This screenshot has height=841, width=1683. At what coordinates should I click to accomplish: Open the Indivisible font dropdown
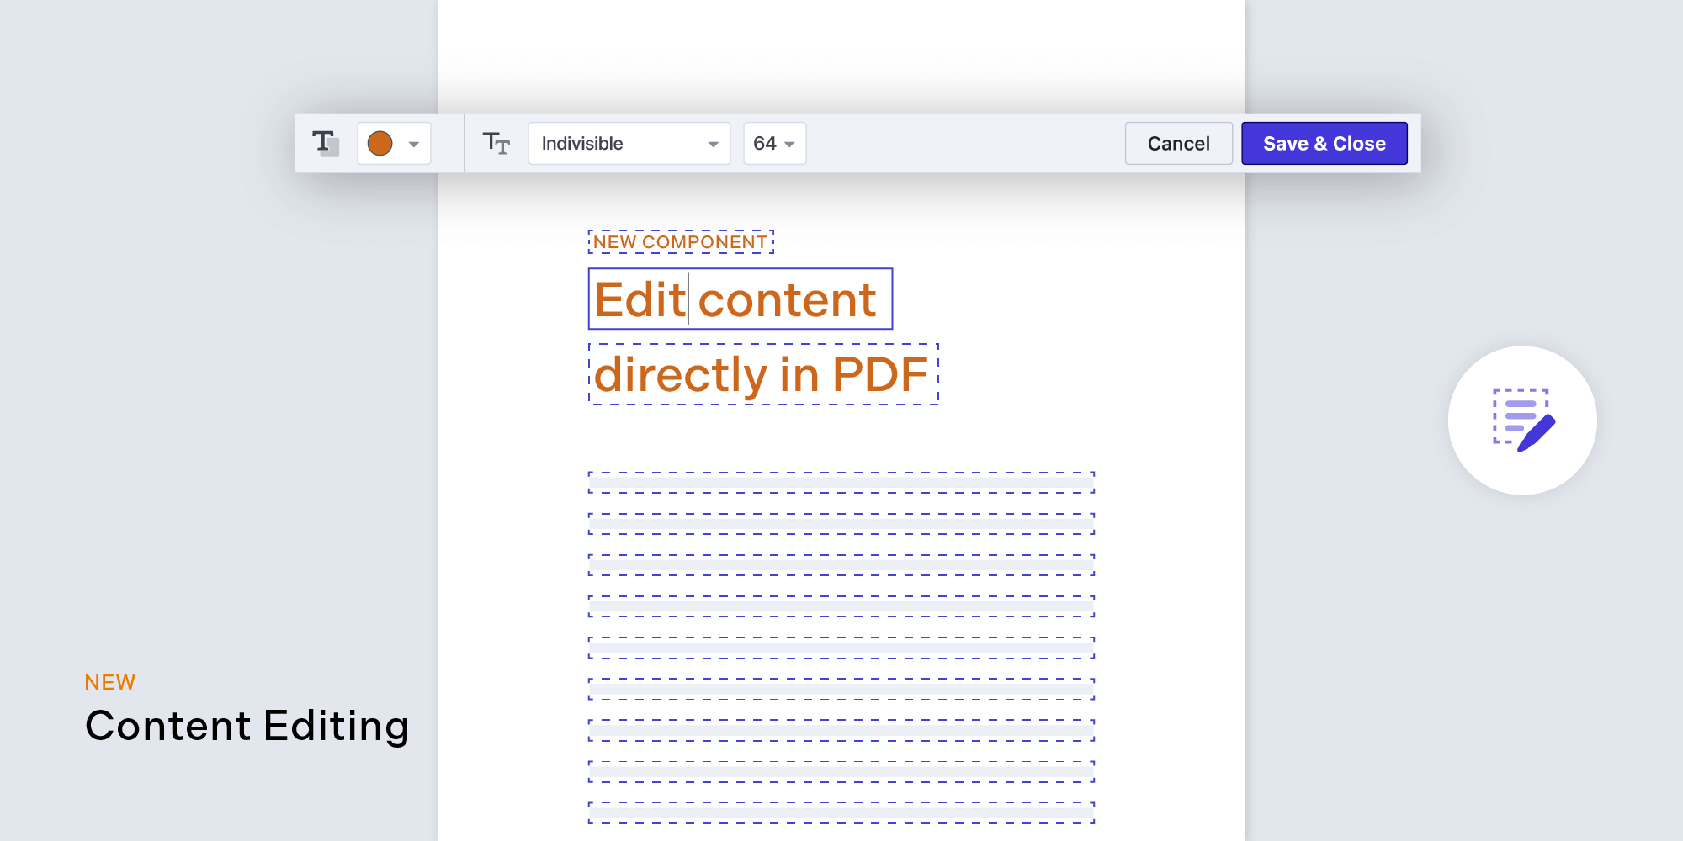point(628,143)
